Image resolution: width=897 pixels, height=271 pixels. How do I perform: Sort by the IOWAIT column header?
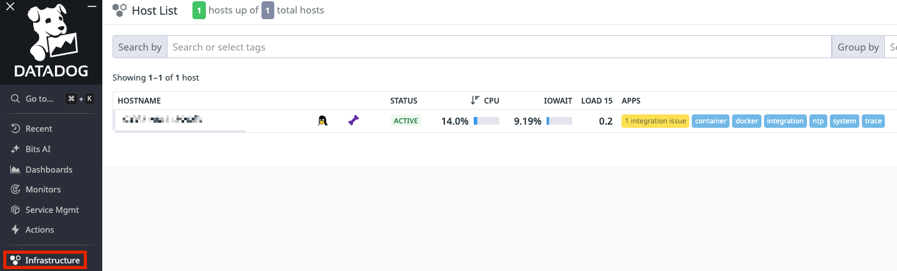558,101
